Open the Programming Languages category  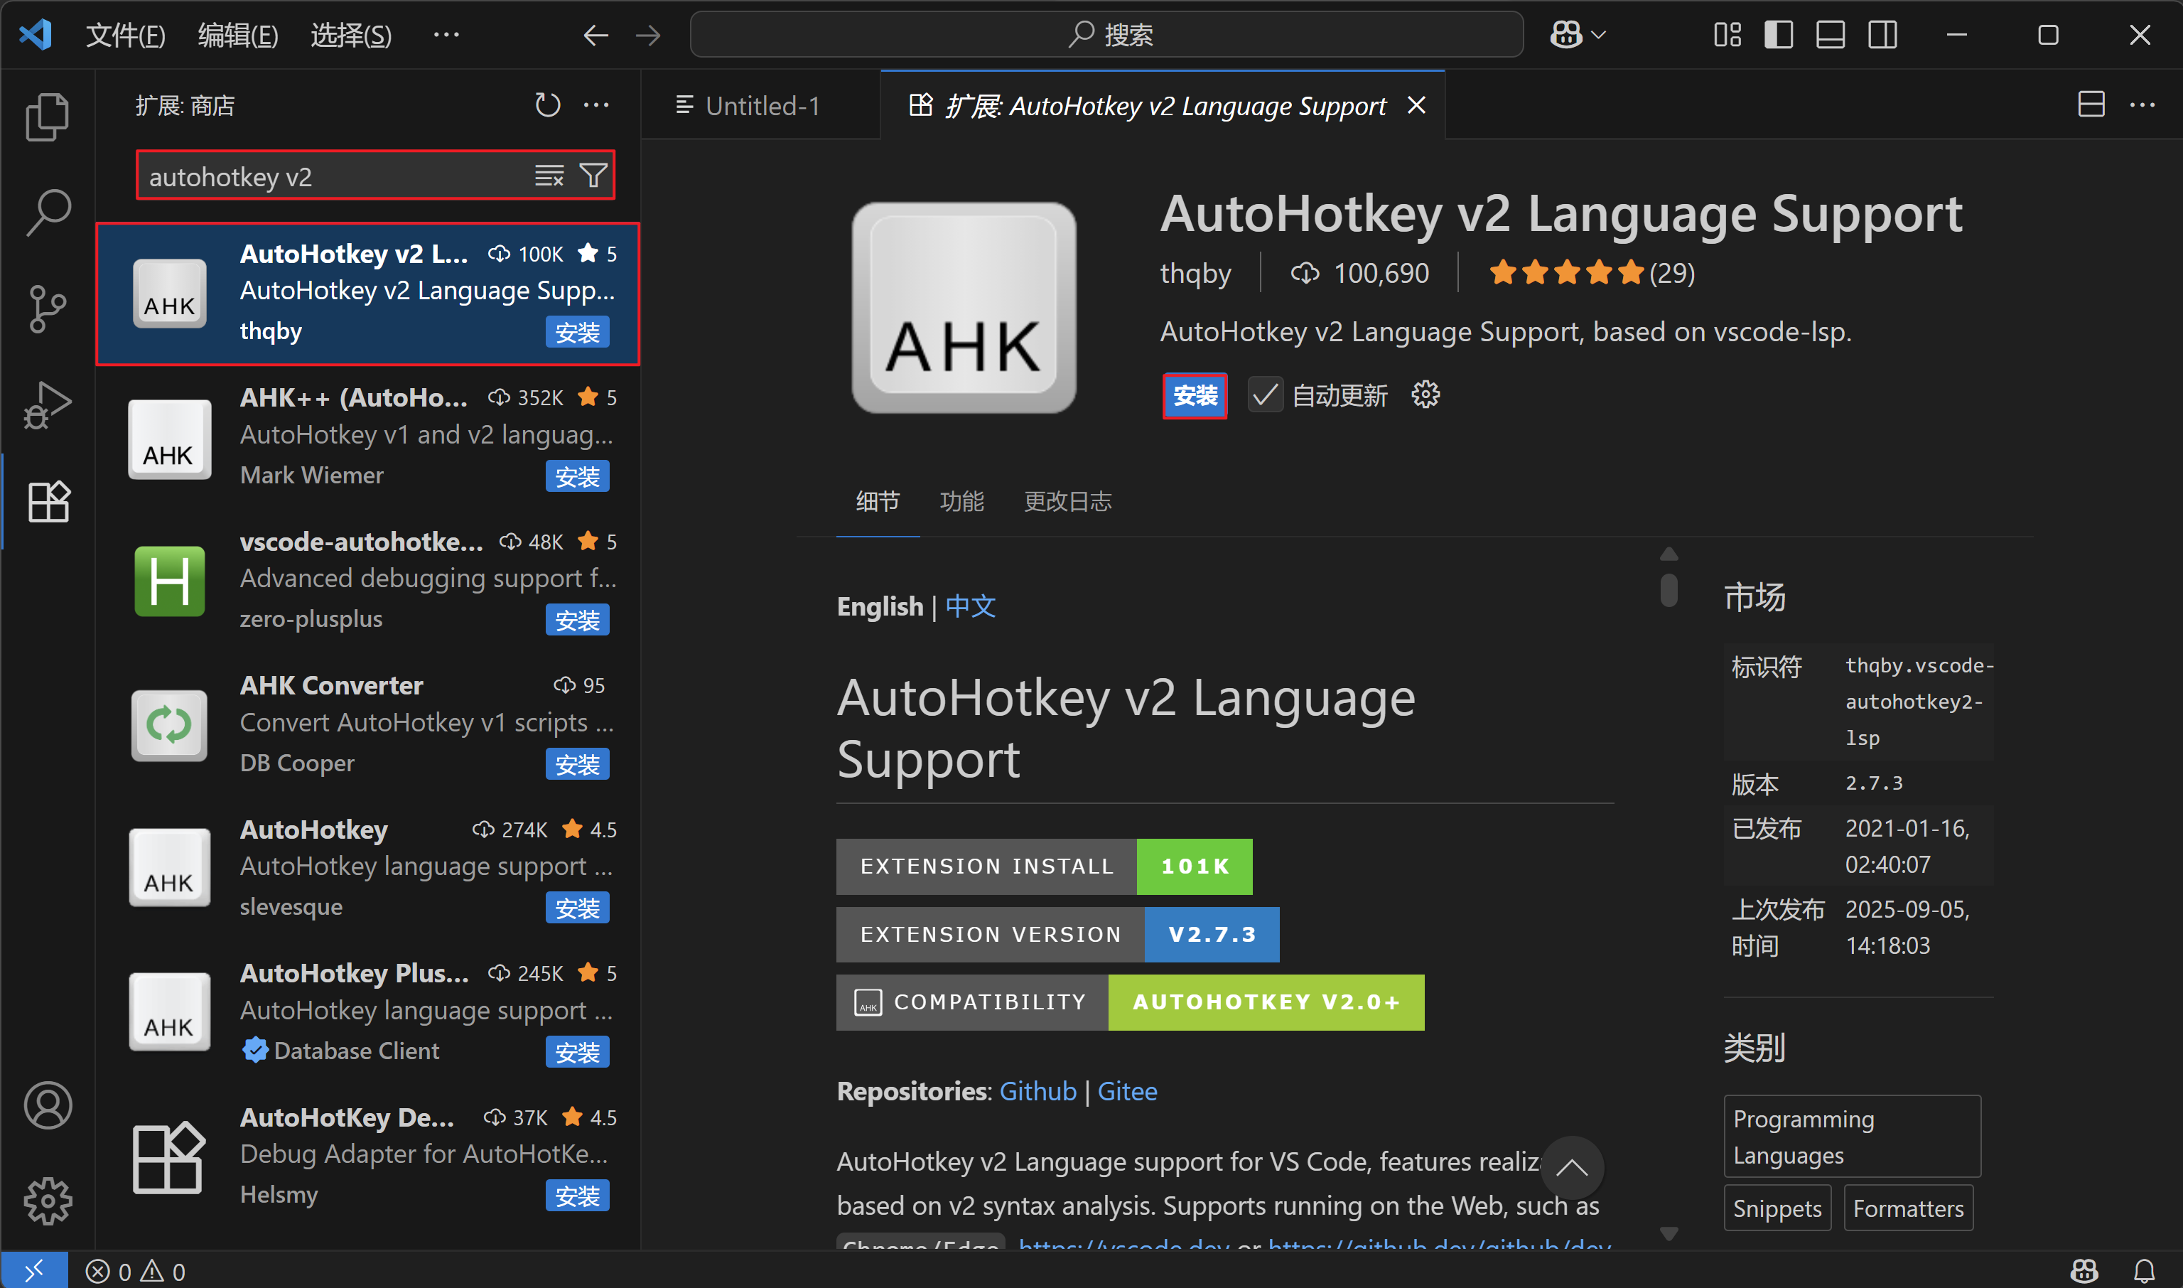1852,1136
